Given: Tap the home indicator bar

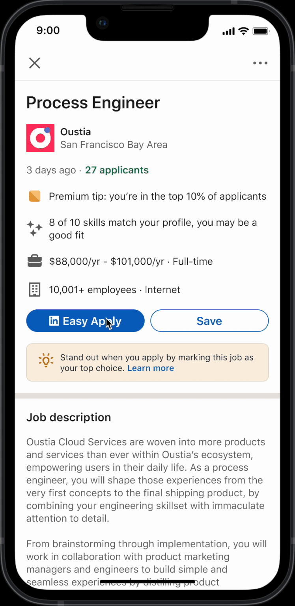Looking at the screenshot, I should pos(147,582).
